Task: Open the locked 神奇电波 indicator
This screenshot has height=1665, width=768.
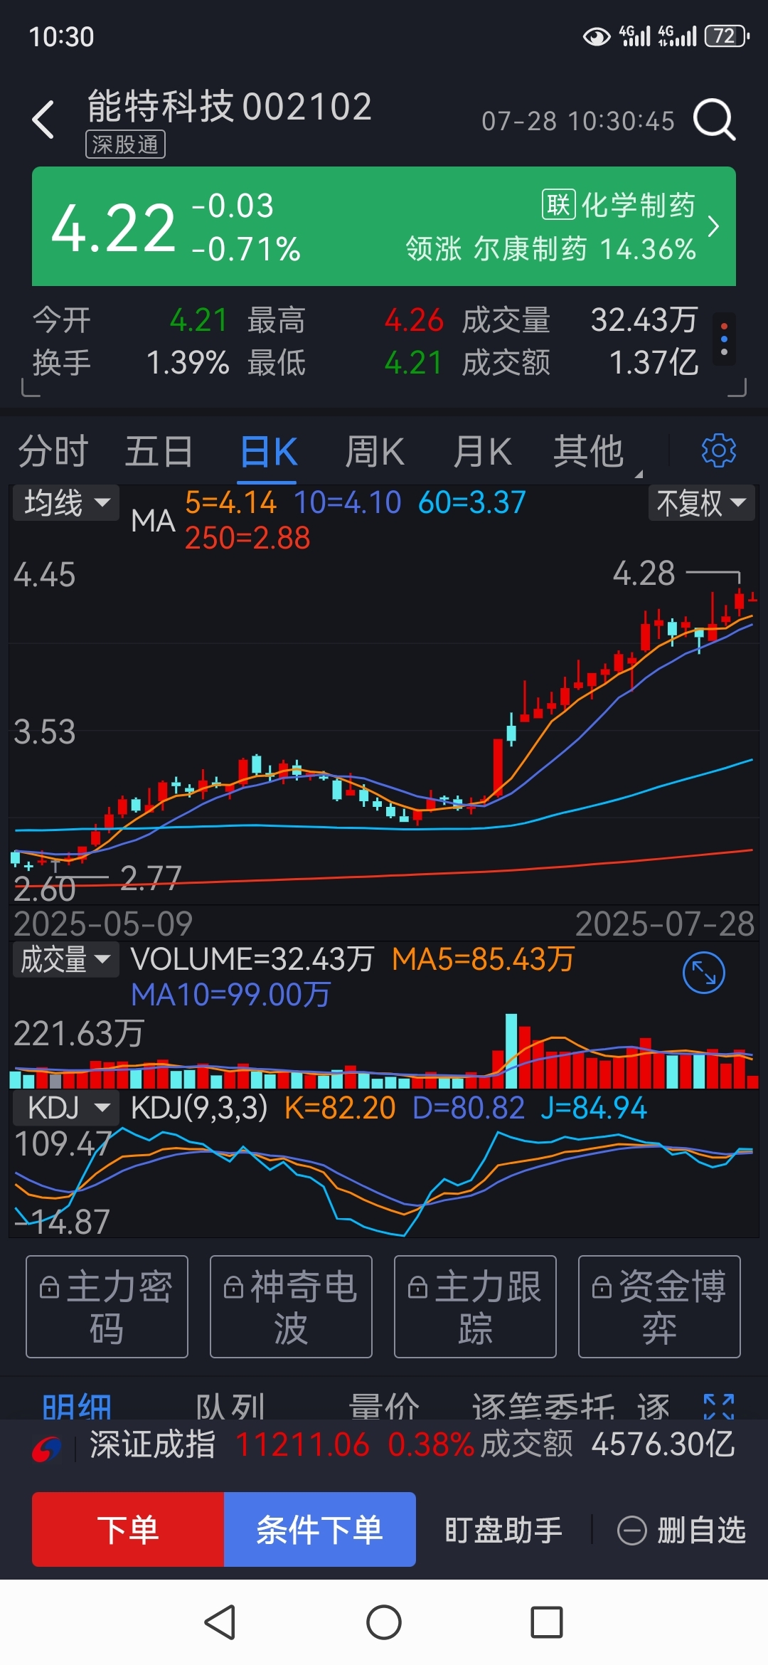Action: (x=291, y=1306)
